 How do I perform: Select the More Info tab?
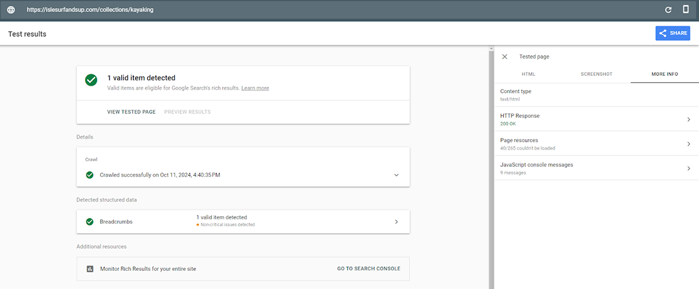665,74
